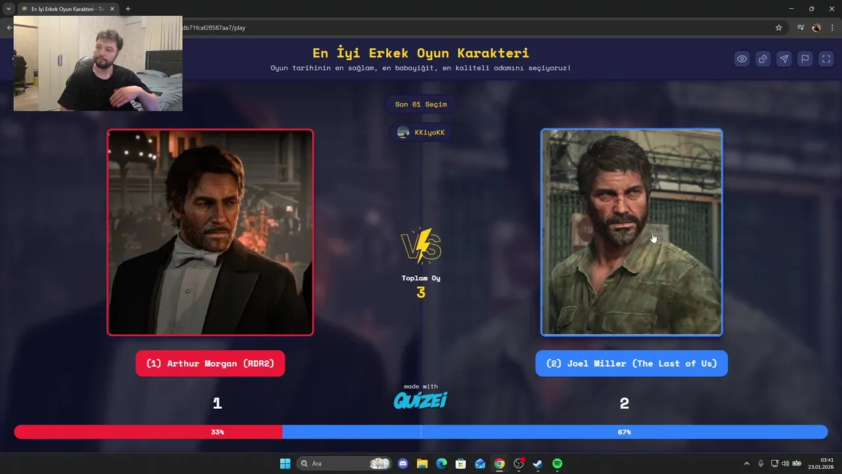Open Chrome three-dot menu
Screen dimensions: 842x474
click(x=832, y=28)
